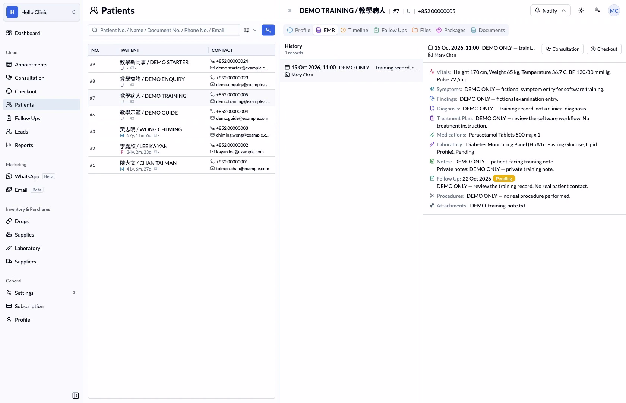Open Dashboard from the sidebar
This screenshot has height=403, width=626.
(41, 33)
